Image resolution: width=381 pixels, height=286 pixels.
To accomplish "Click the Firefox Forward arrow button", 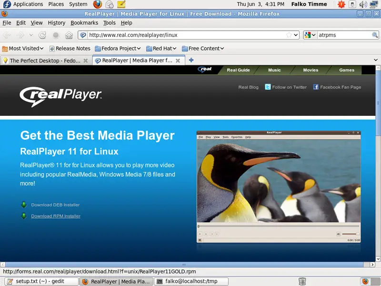I will pyautogui.click(x=20, y=35).
